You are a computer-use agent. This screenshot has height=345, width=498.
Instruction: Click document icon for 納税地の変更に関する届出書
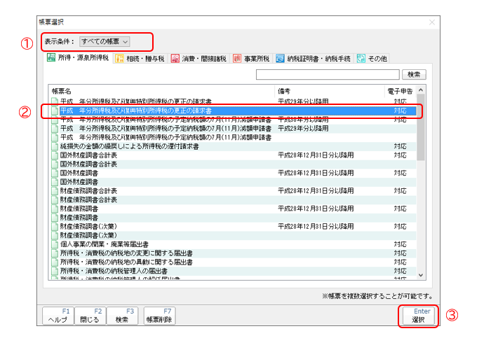pyautogui.click(x=55, y=253)
